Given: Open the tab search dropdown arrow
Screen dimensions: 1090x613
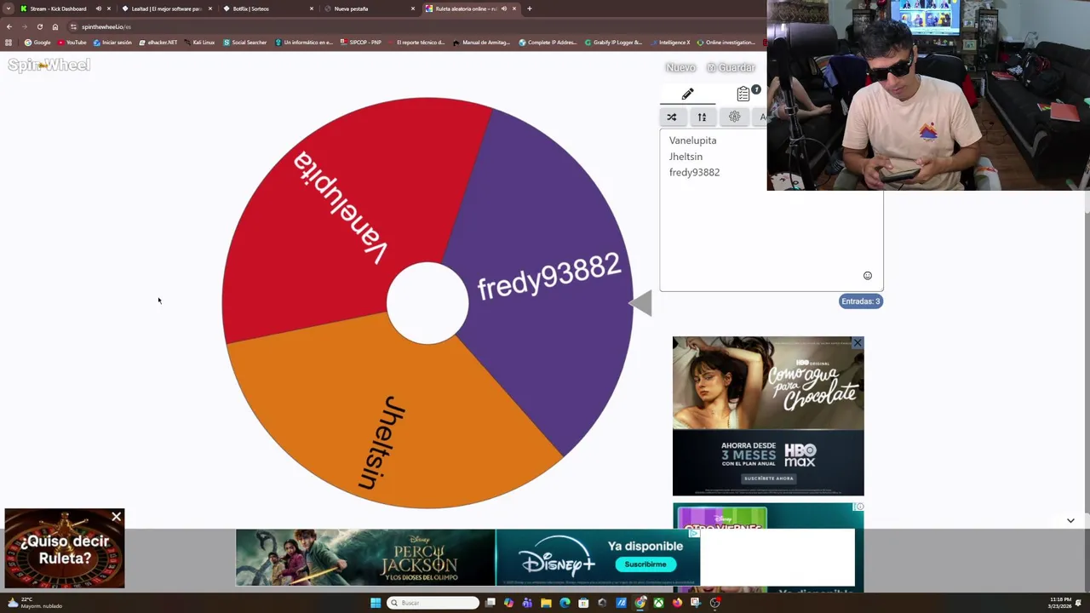Looking at the screenshot, I should [9, 9].
